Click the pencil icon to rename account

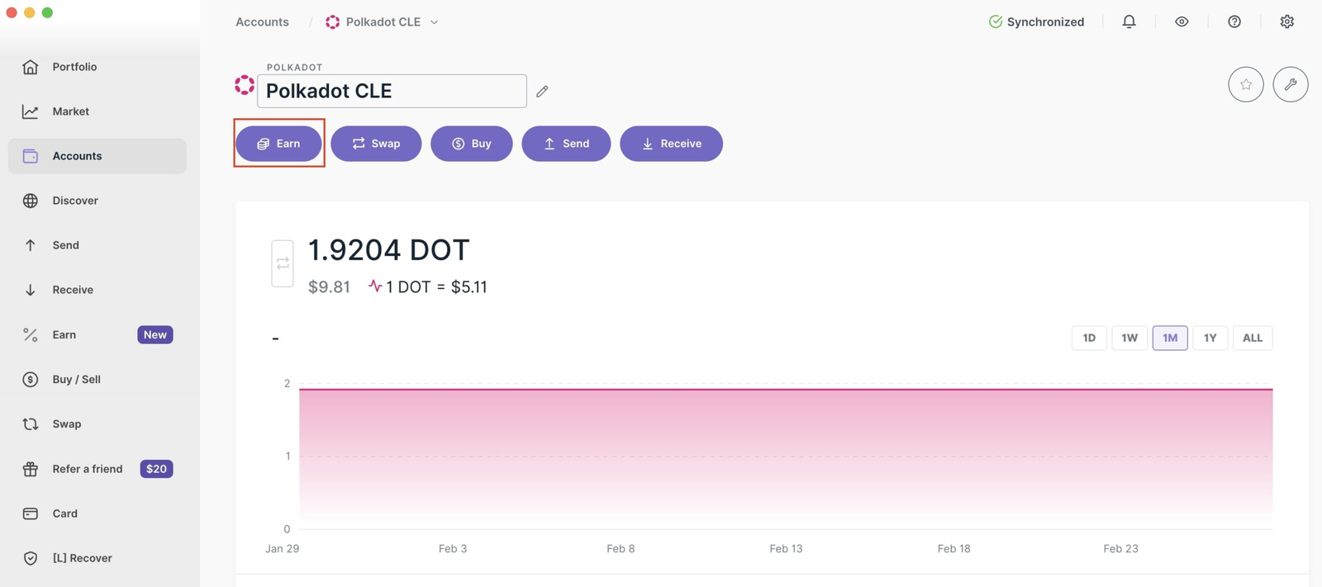click(x=542, y=92)
